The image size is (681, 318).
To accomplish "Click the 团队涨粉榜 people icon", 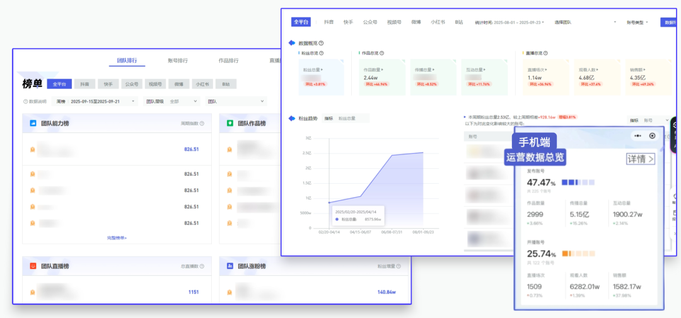I will pyautogui.click(x=230, y=266).
